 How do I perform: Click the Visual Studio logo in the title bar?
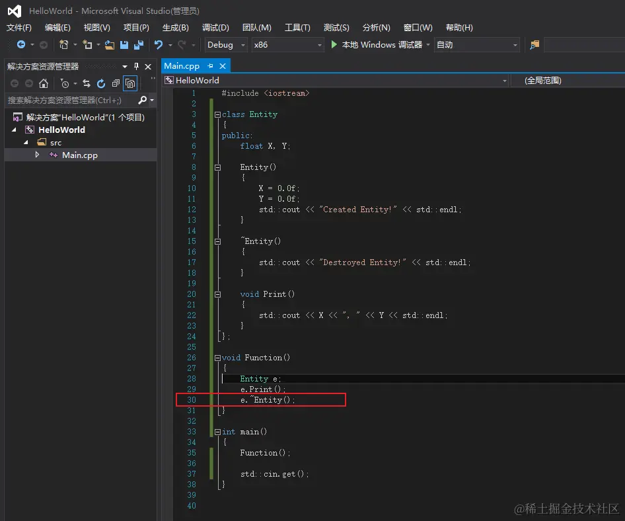(x=15, y=11)
